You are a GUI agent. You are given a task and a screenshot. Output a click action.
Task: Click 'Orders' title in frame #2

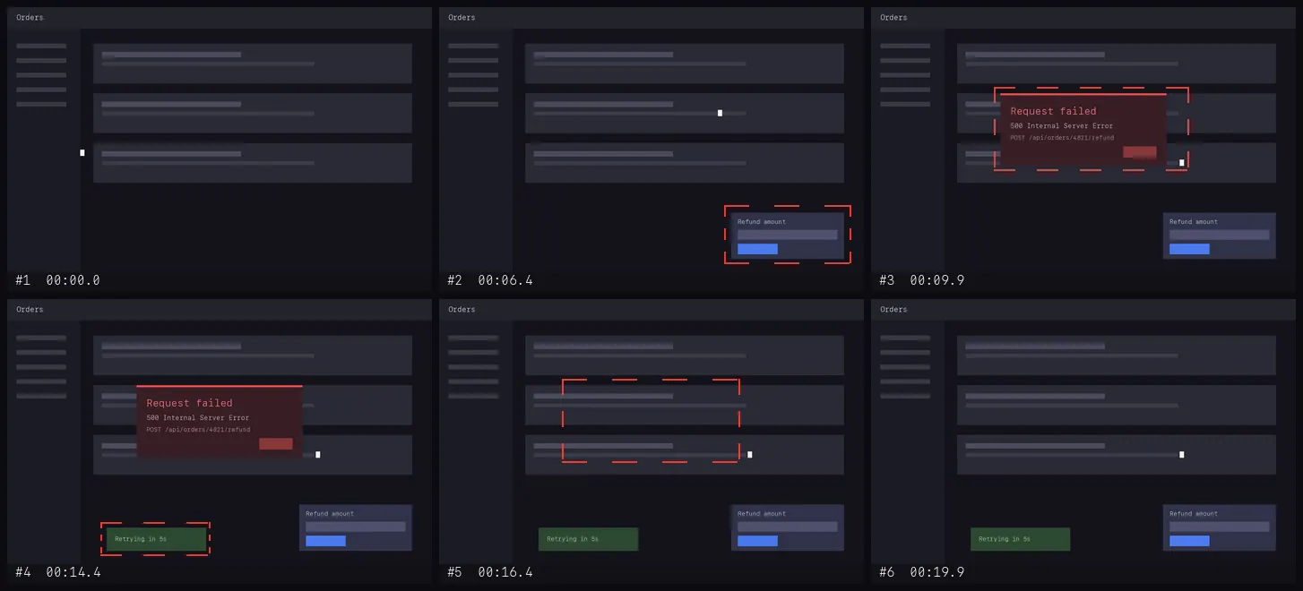[x=462, y=17]
